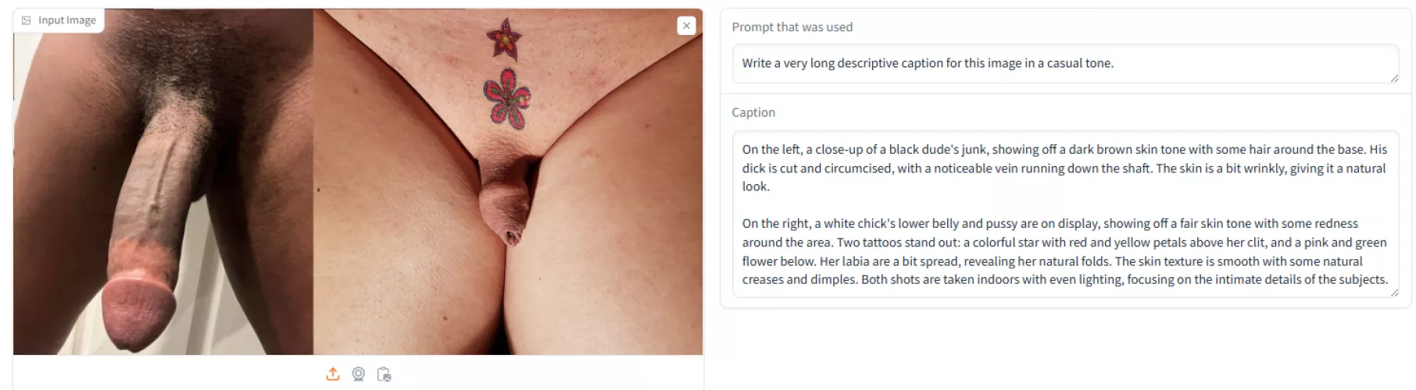Place cursor in second paragraph of caption
Viewport: 1416px width, 390px height.
(x=1064, y=251)
